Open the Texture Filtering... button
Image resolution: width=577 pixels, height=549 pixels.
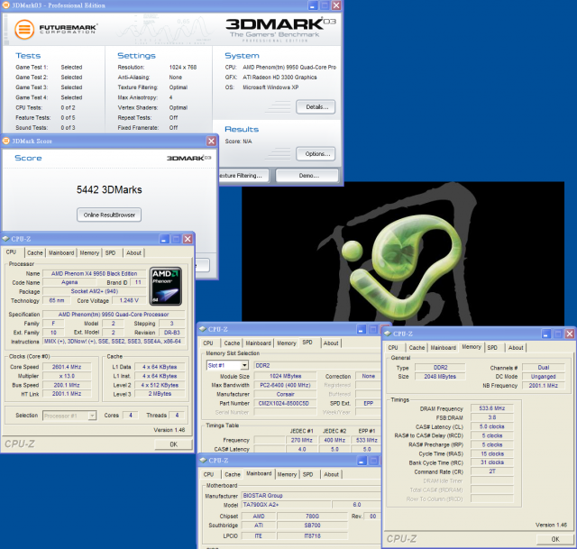(243, 176)
